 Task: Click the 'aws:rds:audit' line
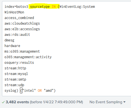17,35
